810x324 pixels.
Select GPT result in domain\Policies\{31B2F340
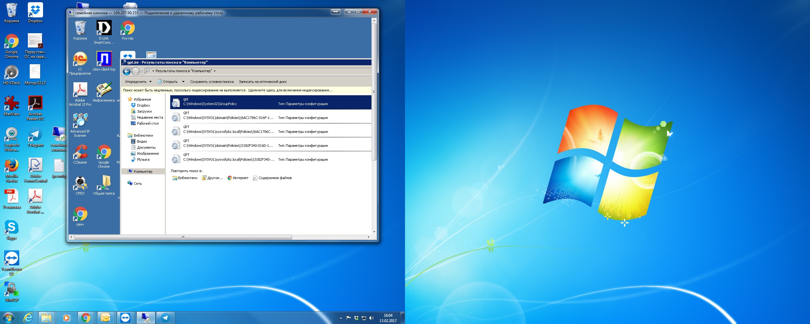[x=271, y=144]
